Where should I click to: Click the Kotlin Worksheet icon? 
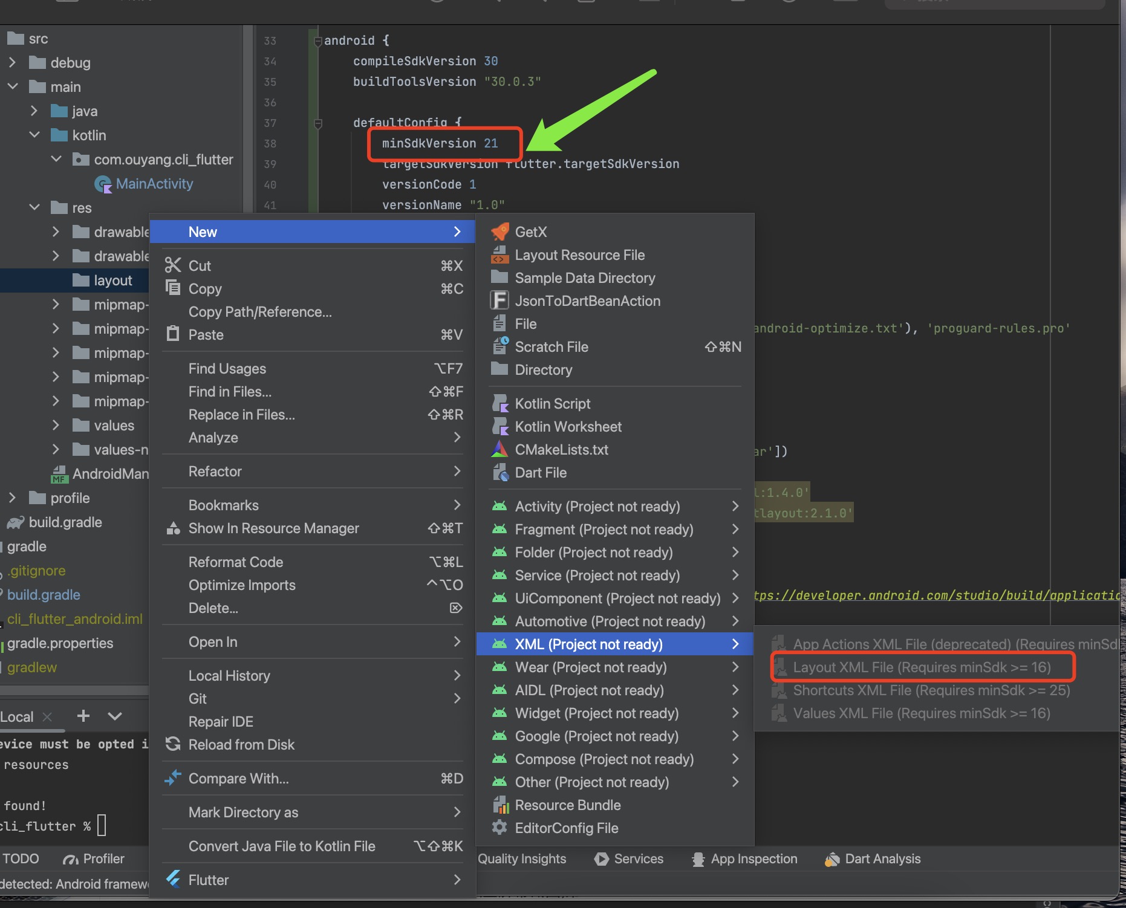[500, 426]
